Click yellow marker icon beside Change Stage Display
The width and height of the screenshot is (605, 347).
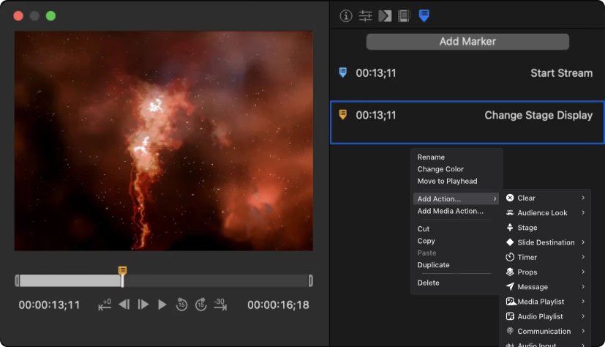tap(342, 114)
